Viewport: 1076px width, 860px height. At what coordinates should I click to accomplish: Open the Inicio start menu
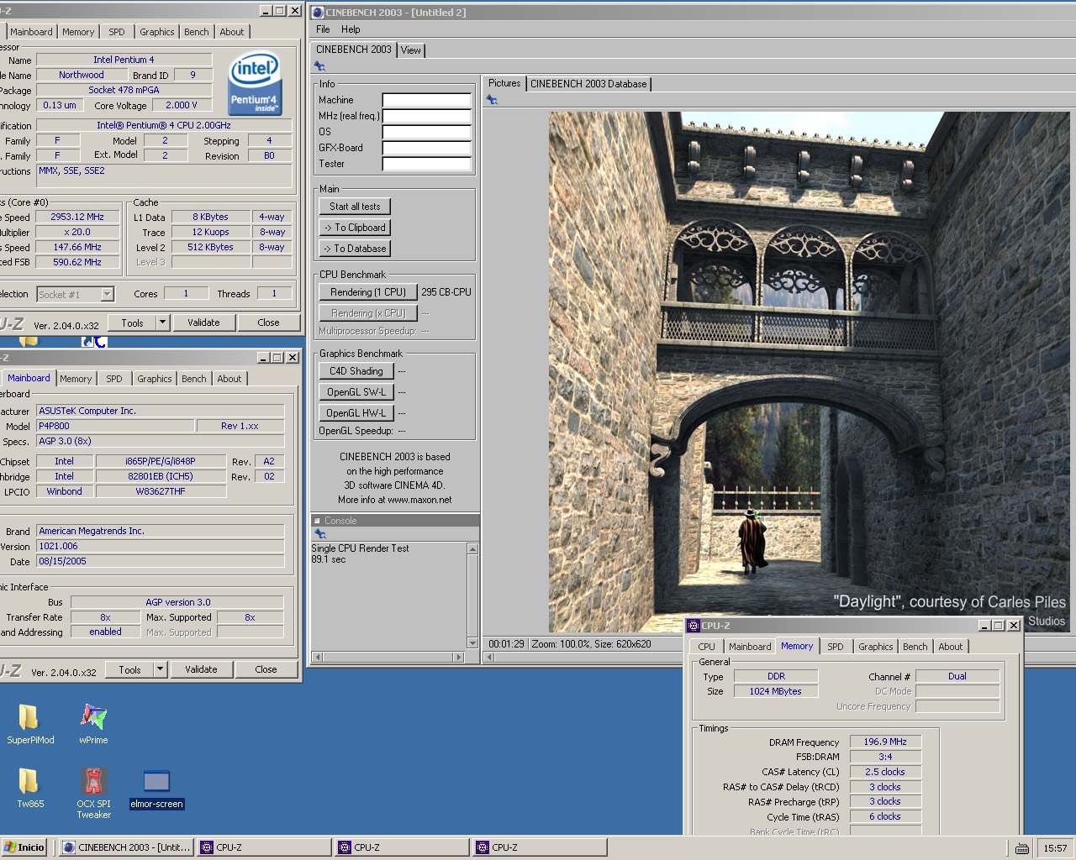point(24,847)
